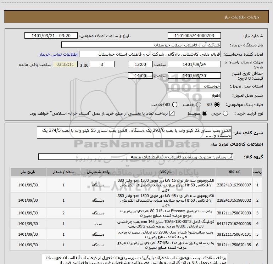Viewport: 273px width, 264px height.
Task: Click quantity 2 in the Etanorm row
Action: click(63, 213)
